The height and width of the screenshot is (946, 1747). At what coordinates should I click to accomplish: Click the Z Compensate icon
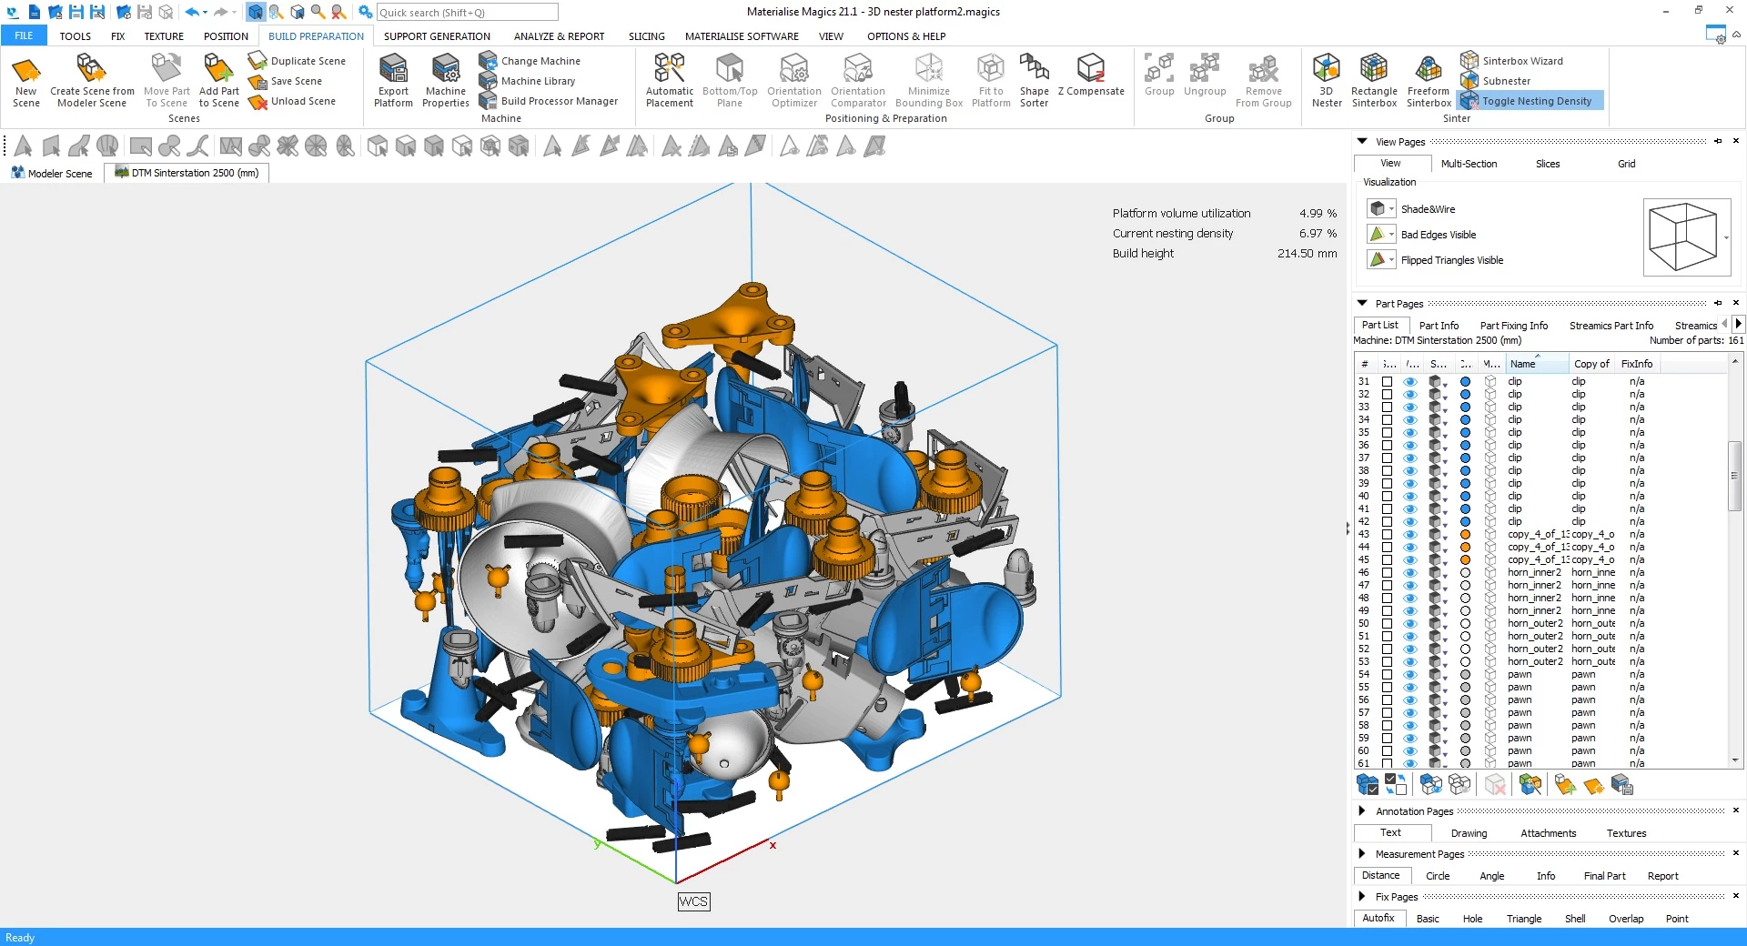1090,69
